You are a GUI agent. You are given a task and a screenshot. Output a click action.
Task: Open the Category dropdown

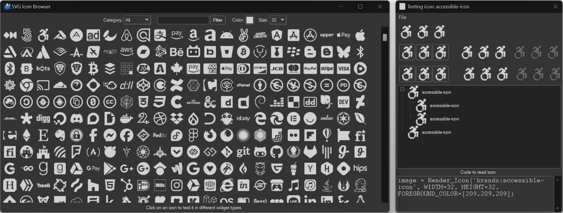[137, 20]
